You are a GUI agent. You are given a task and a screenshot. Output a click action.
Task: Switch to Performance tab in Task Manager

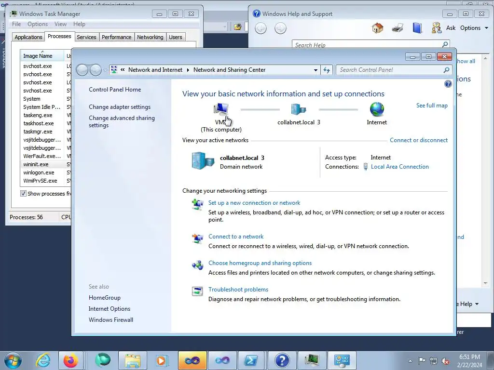(x=117, y=37)
